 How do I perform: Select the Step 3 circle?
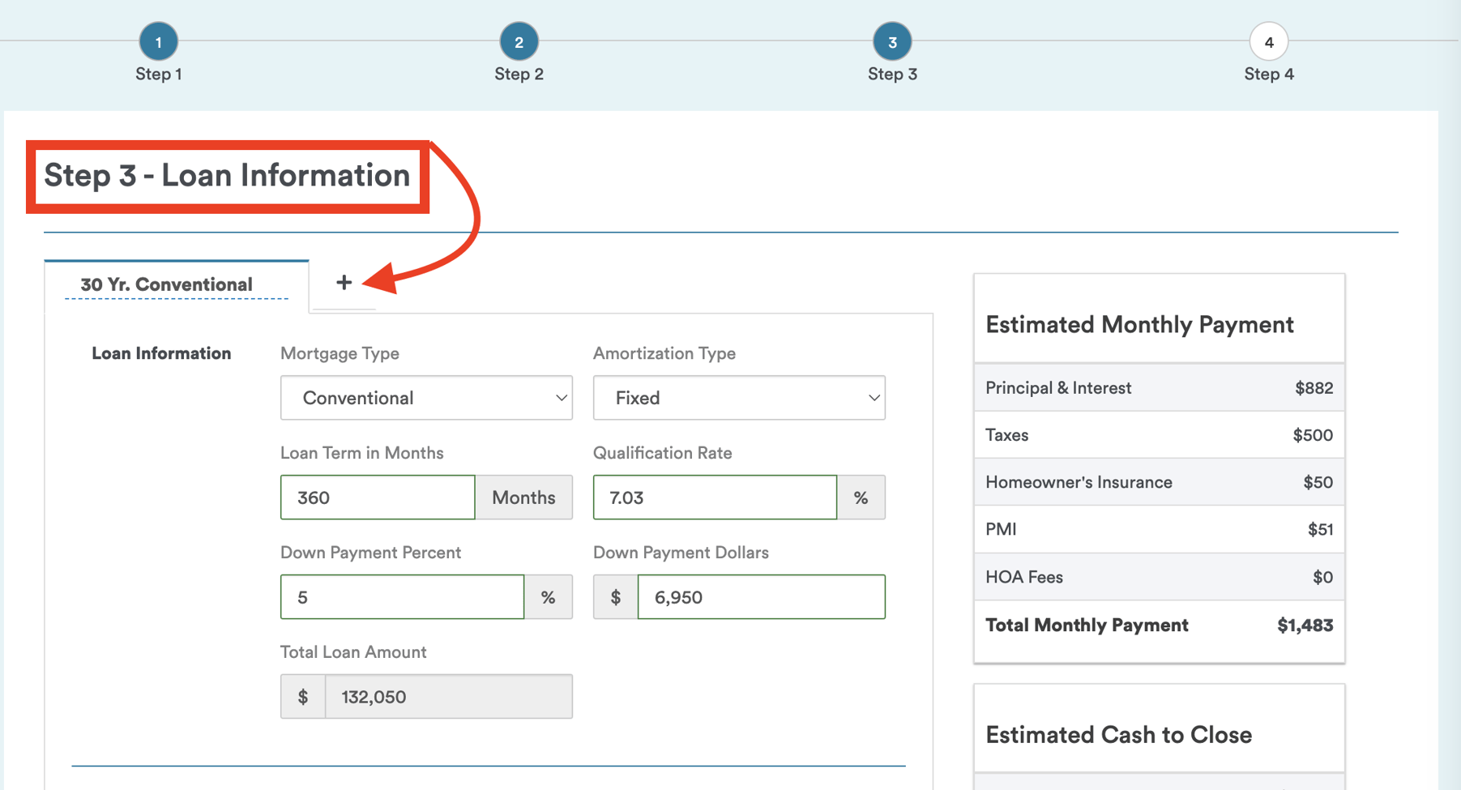click(892, 41)
